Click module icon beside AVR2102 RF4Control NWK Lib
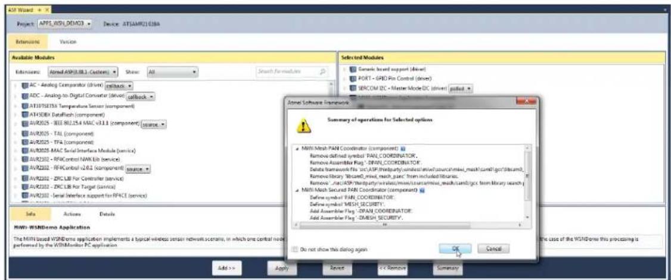Image resolution: width=671 pixels, height=280 pixels. click(x=25, y=160)
